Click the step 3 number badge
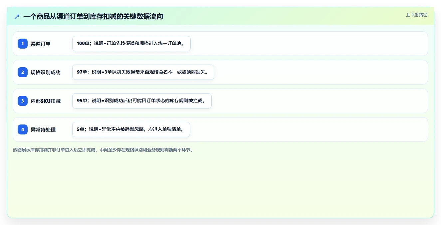 point(23,101)
